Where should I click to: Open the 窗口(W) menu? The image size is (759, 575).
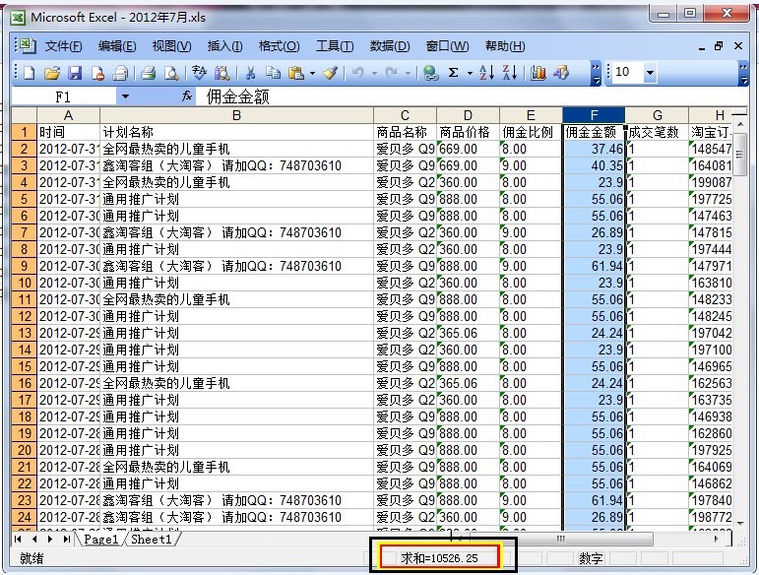tap(447, 46)
